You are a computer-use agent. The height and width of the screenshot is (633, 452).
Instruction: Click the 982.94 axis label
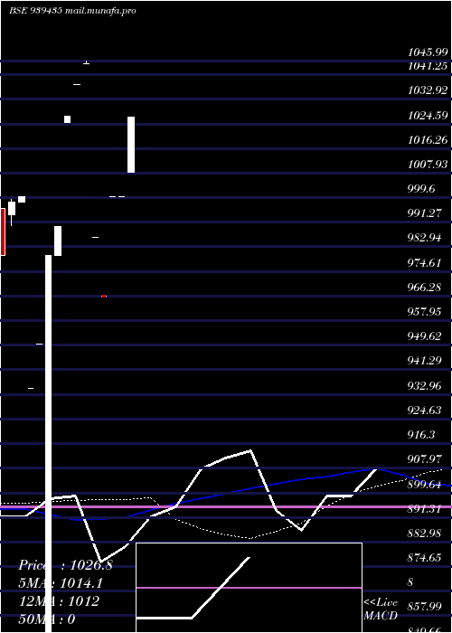tap(424, 238)
